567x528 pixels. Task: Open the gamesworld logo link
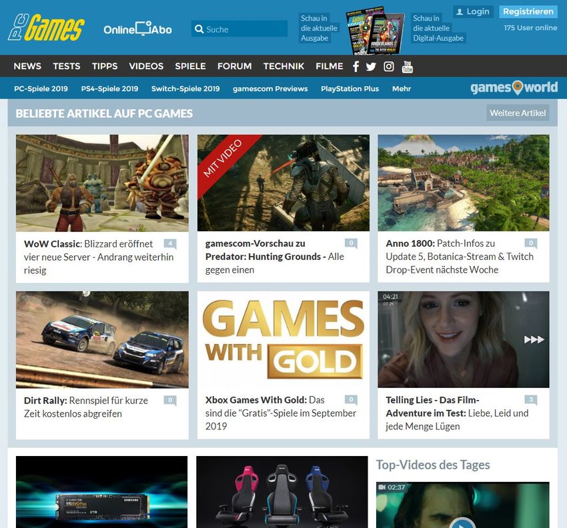pos(514,87)
